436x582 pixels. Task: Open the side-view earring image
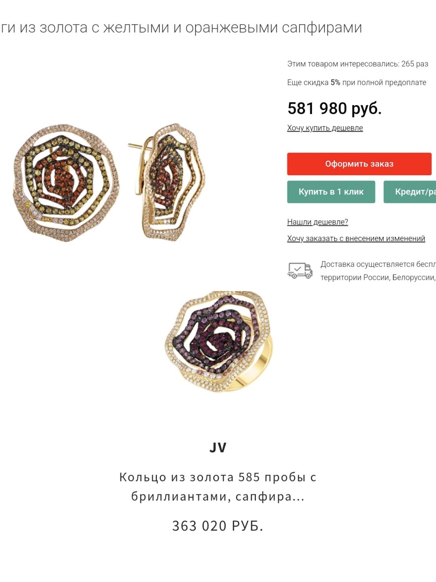point(167,182)
